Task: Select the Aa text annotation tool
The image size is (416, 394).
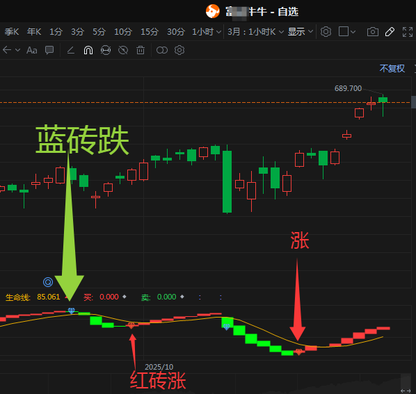Action: [32, 50]
